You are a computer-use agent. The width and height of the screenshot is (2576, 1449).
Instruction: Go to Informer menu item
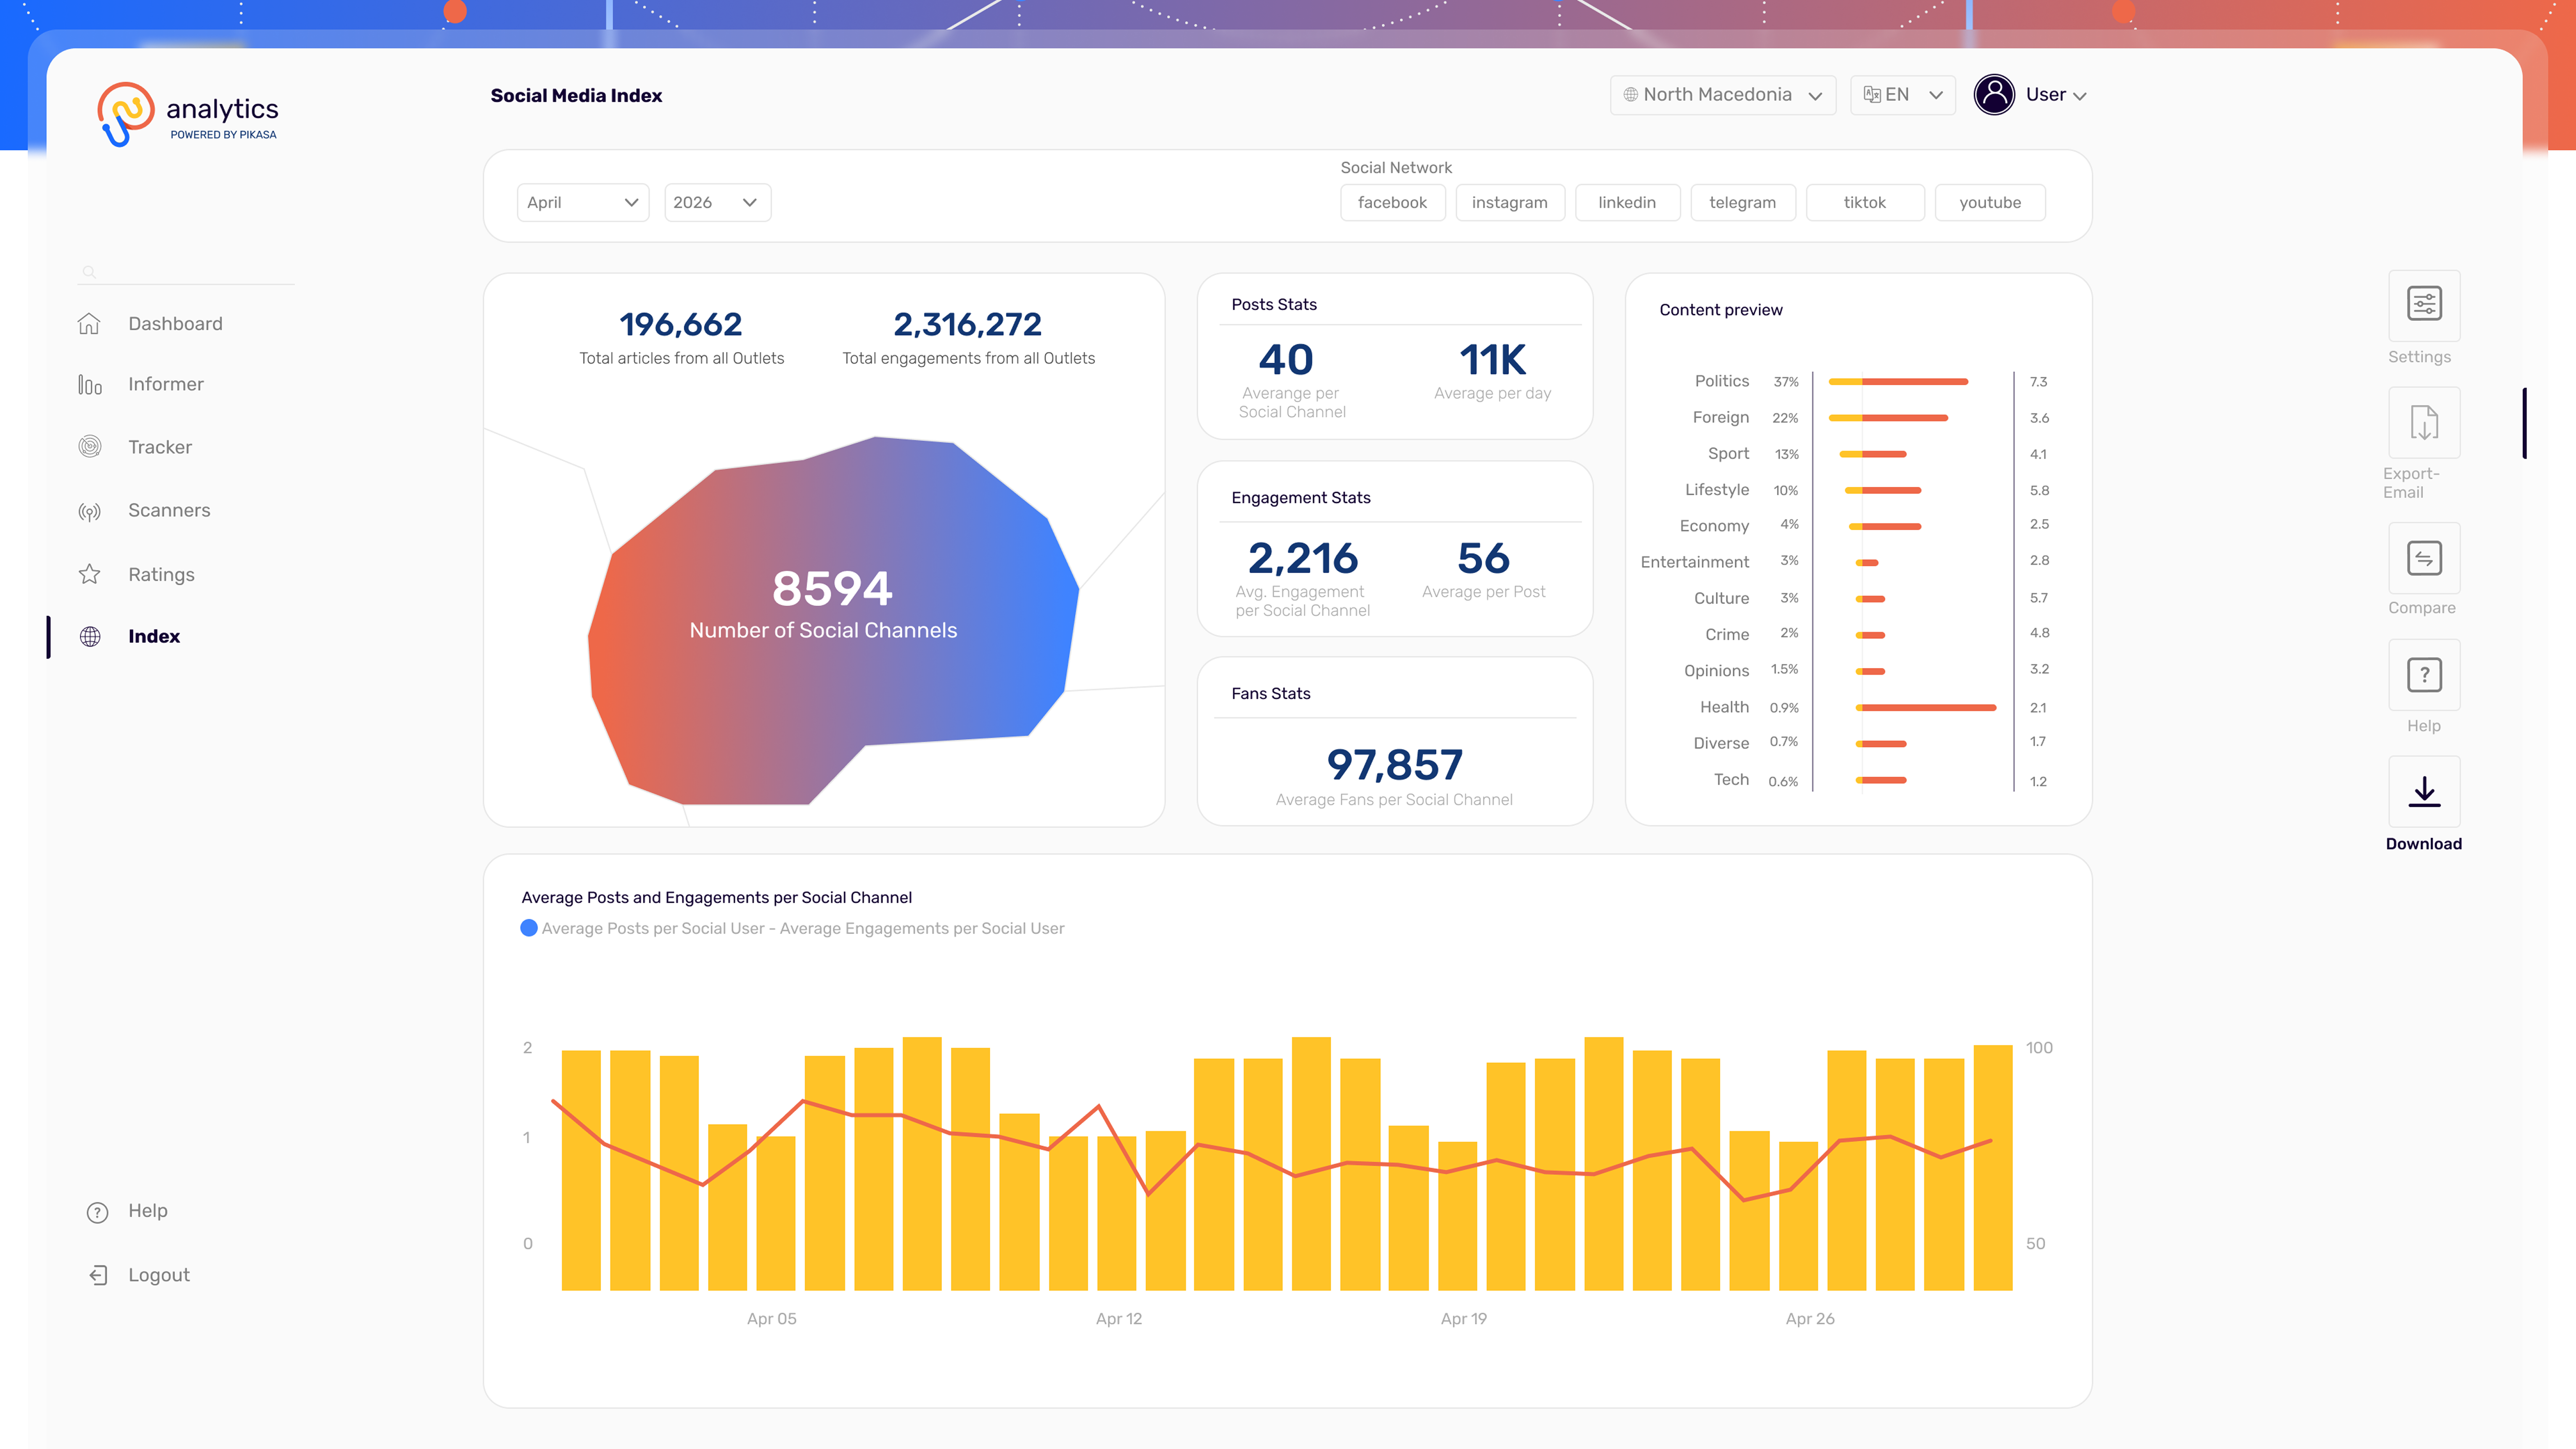(x=166, y=385)
